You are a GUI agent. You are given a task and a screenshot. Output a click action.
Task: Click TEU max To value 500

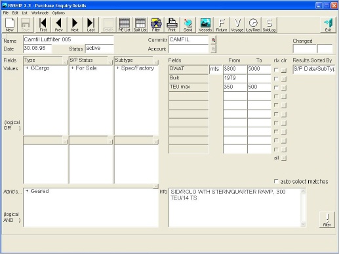click(259, 87)
